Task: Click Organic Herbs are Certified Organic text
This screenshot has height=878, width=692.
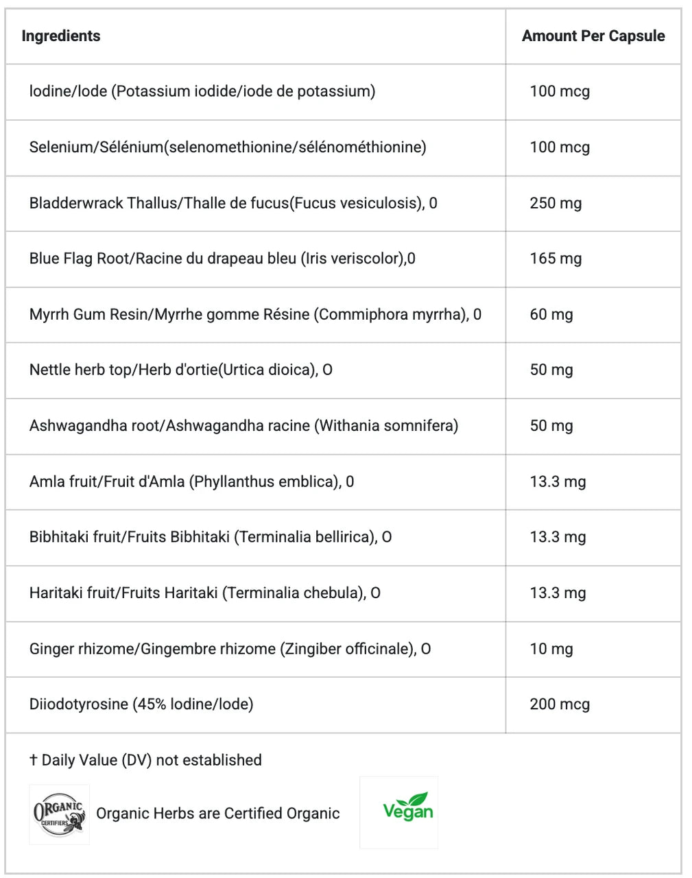Action: coord(218,814)
